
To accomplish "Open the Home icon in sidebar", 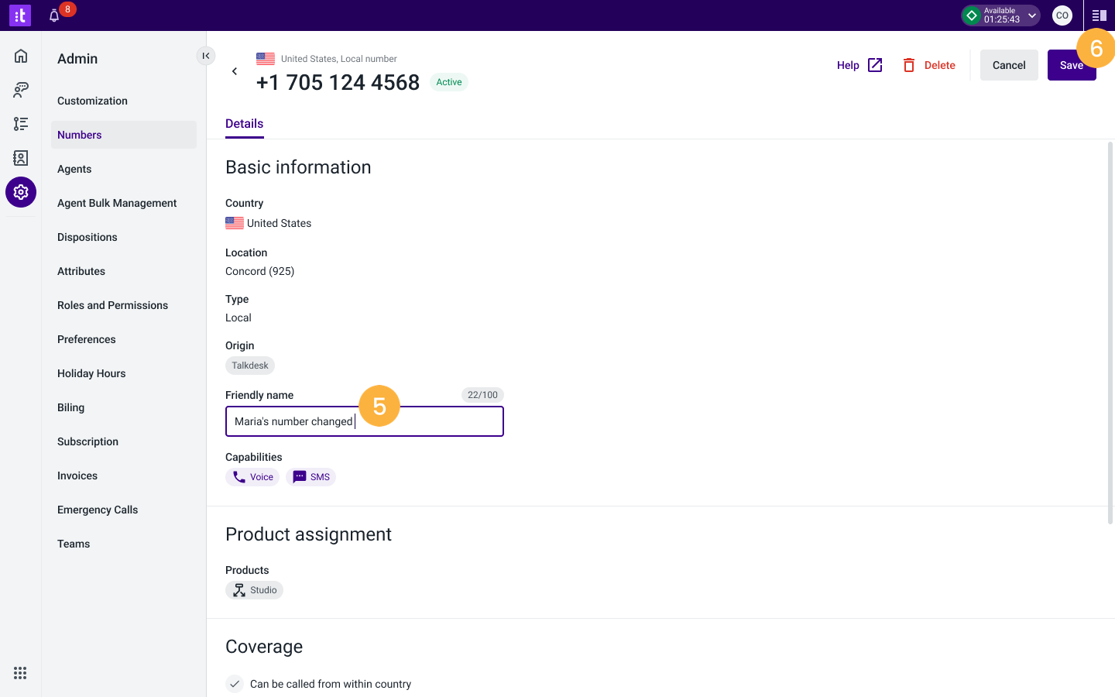I will coord(21,56).
